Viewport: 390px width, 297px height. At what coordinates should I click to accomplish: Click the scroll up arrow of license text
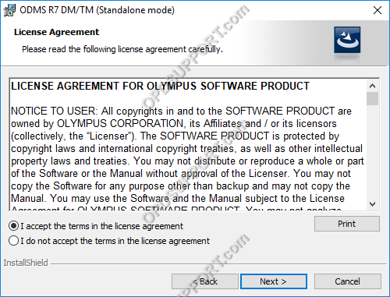click(x=372, y=86)
